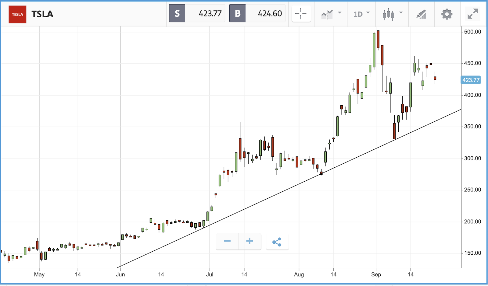
Task: Open the compare chart icon
Action: (327, 14)
